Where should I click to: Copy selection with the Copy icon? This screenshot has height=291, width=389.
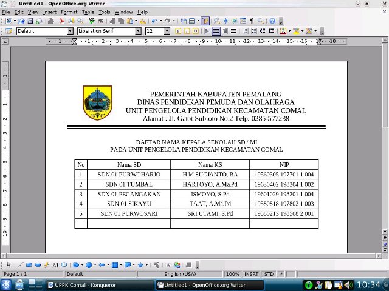121,21
